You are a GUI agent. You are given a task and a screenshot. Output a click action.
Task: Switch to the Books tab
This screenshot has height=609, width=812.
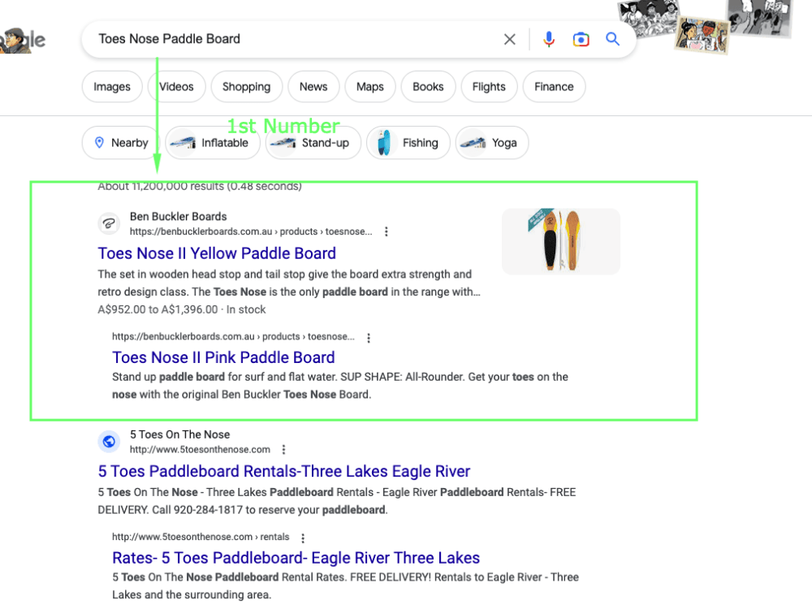point(428,87)
